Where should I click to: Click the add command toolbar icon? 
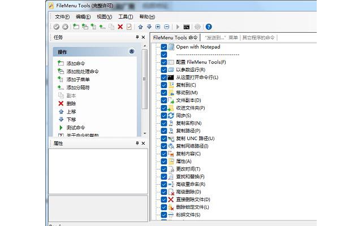76,27
